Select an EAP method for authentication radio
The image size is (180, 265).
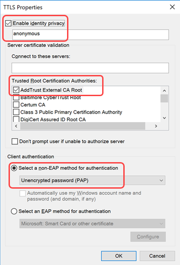(x=14, y=211)
